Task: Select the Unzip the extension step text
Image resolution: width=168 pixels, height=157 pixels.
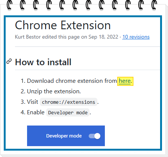Action: (54, 91)
